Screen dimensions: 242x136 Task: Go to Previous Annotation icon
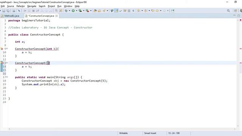pos(146,11)
